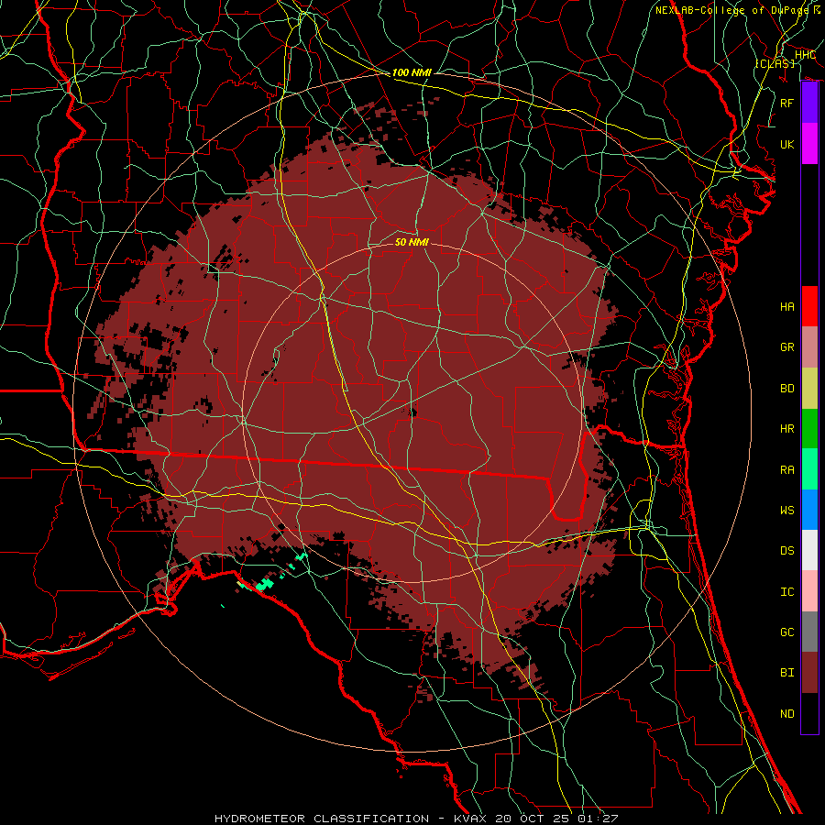Click the IC light pink legend swatch
Image resolution: width=825 pixels, height=825 pixels.
pyautogui.click(x=809, y=591)
